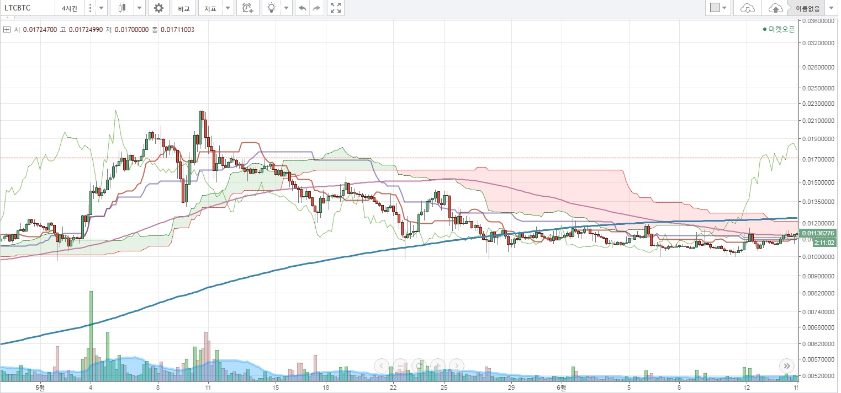This screenshot has width=841, height=393.
Task: Click date 22 on the time axis
Action: point(393,388)
